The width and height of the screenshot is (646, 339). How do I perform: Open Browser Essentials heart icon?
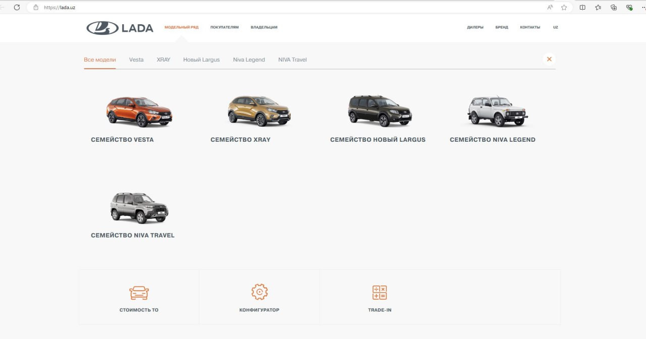pyautogui.click(x=629, y=8)
